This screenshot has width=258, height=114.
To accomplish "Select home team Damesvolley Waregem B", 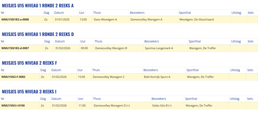I will point(111,48).
